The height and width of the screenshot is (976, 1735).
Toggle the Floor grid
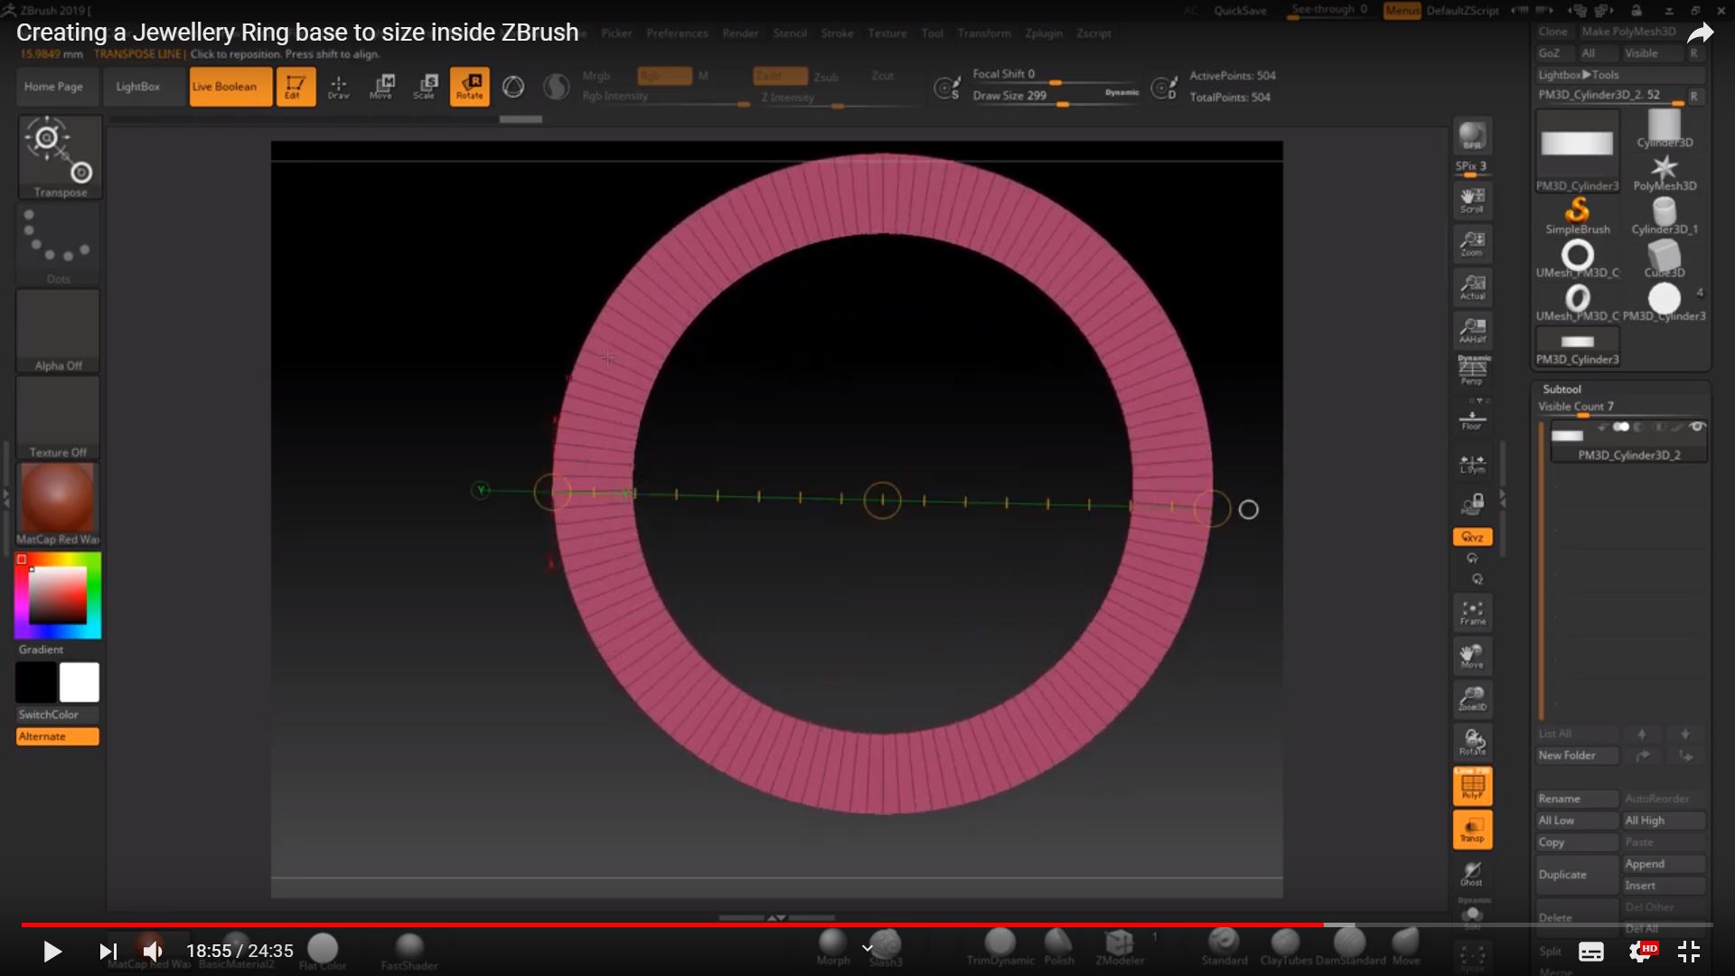(1472, 419)
